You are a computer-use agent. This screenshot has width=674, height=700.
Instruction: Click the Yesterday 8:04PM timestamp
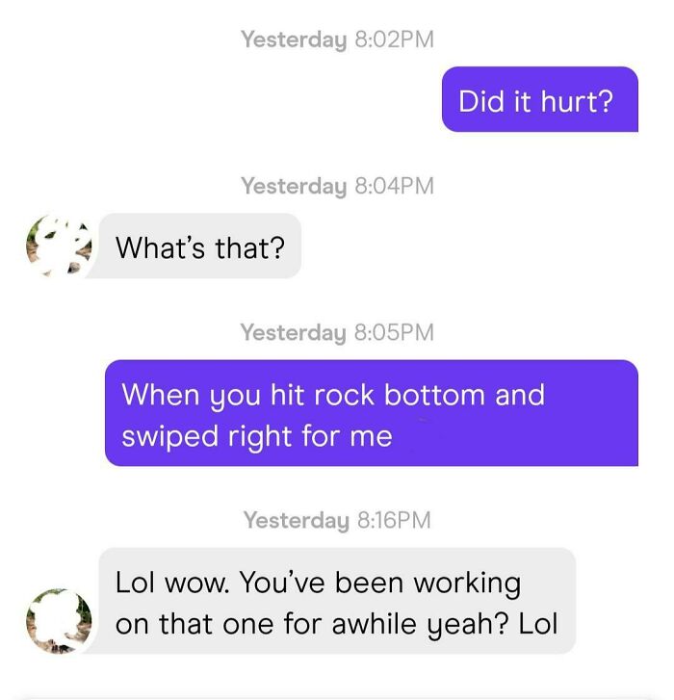coord(337,186)
